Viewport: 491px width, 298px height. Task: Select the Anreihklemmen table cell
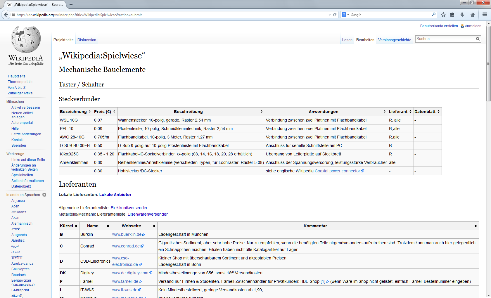(76, 162)
